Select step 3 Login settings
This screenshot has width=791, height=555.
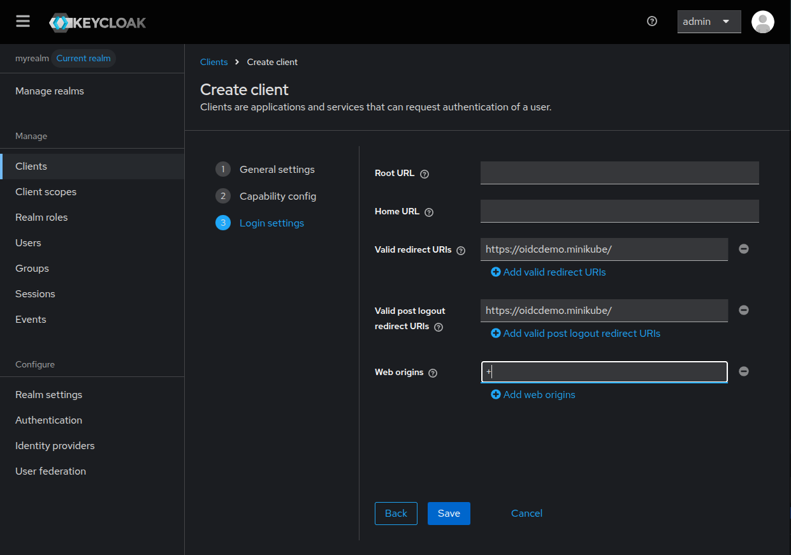coord(260,223)
